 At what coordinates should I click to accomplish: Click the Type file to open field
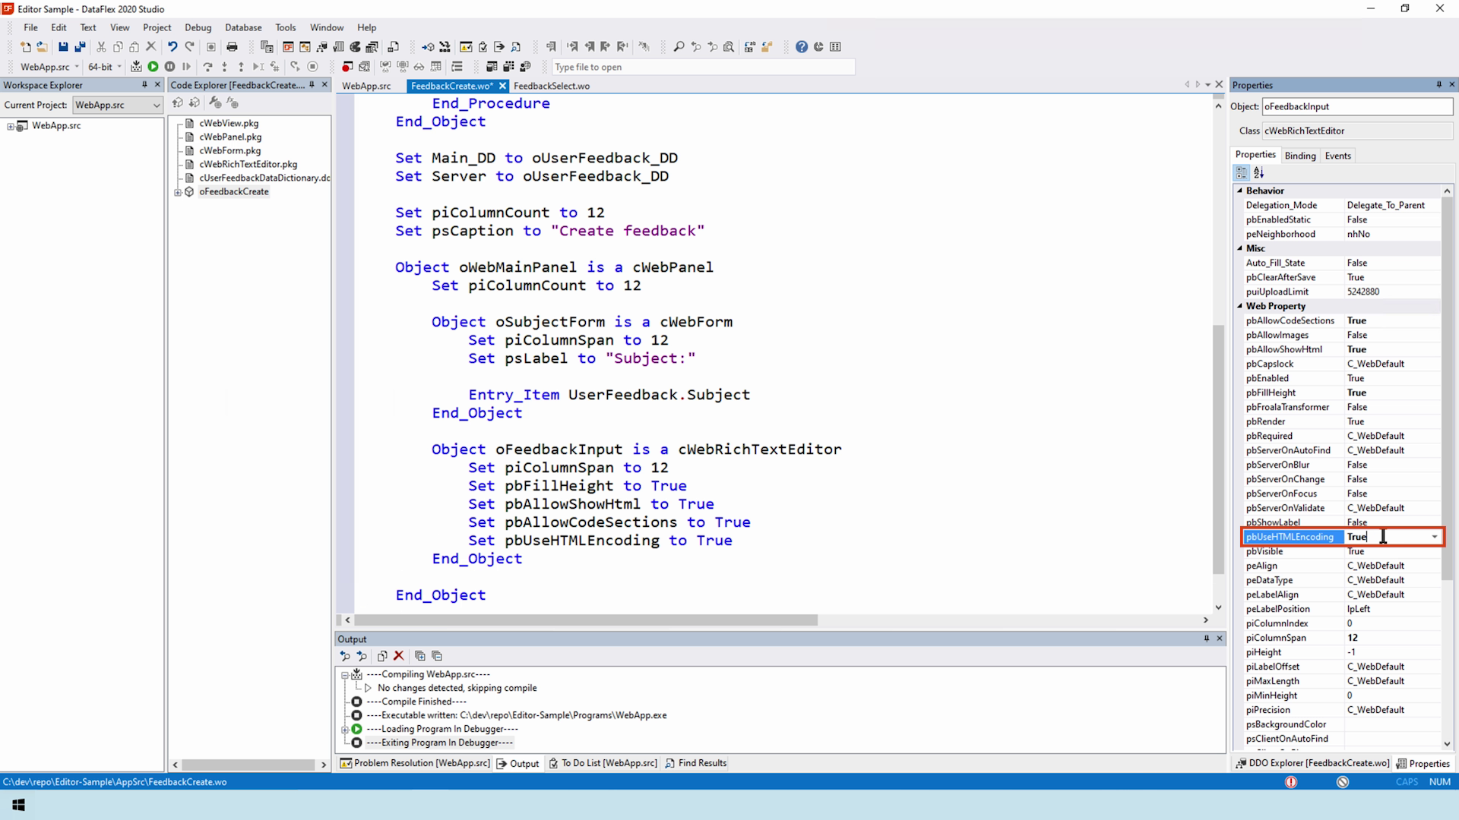point(703,67)
